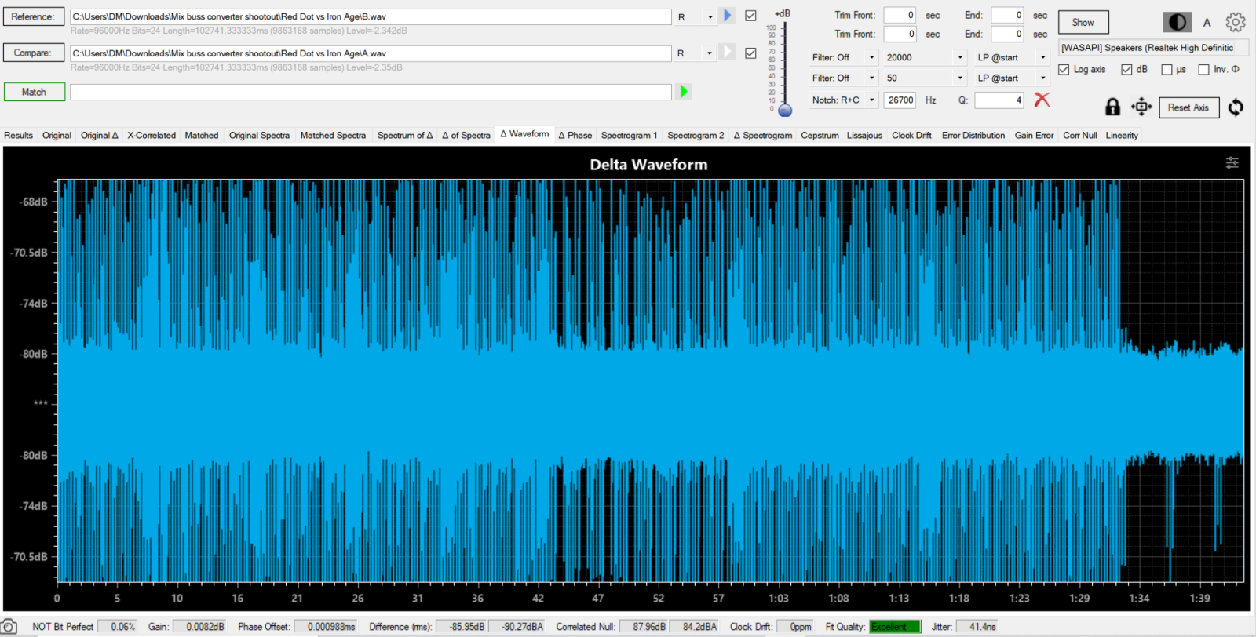This screenshot has width=1256, height=637.
Task: Toggle the Reference file checkbox
Action: point(750,16)
